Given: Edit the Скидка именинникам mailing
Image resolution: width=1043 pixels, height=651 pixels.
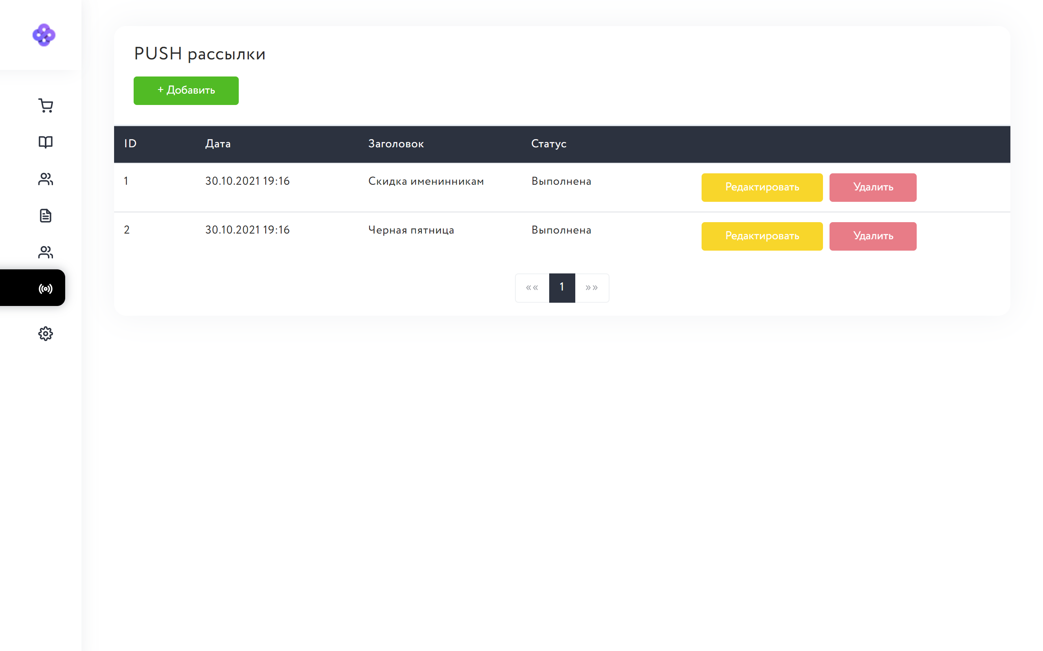Looking at the screenshot, I should click(761, 187).
